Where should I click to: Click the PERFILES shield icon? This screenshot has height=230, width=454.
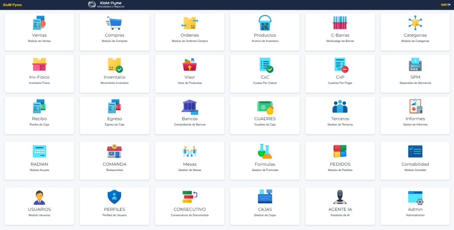tap(114, 197)
